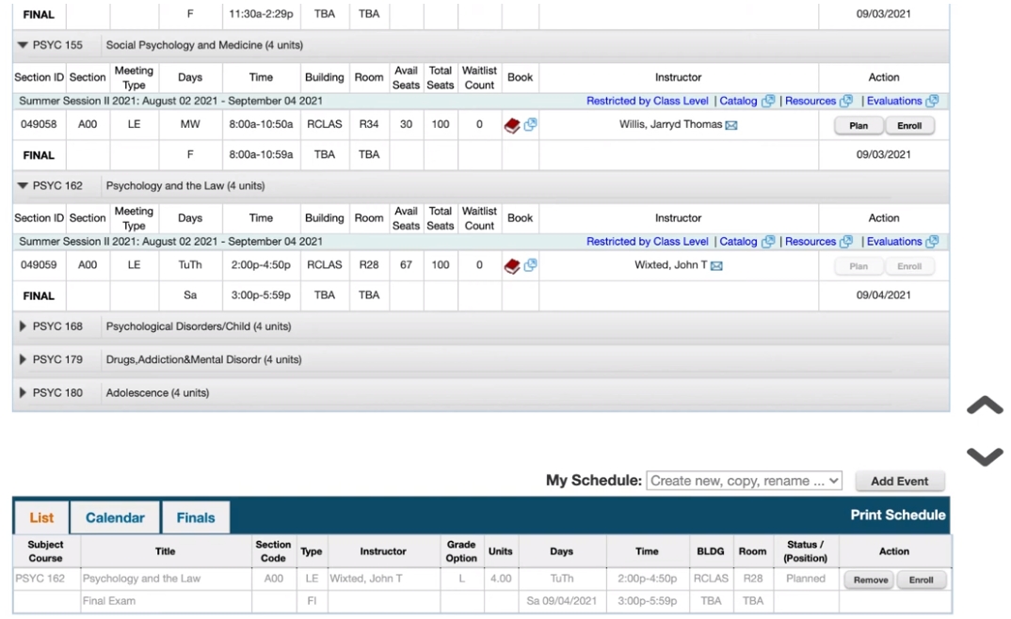Viewport: 1011px width, 619px height.
Task: Open the book icon for PSYC 155
Action: (512, 126)
